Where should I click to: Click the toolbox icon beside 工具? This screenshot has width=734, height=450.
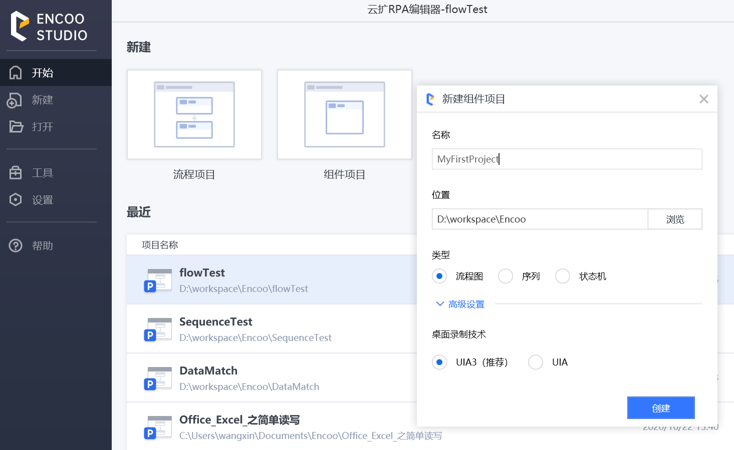click(x=16, y=173)
